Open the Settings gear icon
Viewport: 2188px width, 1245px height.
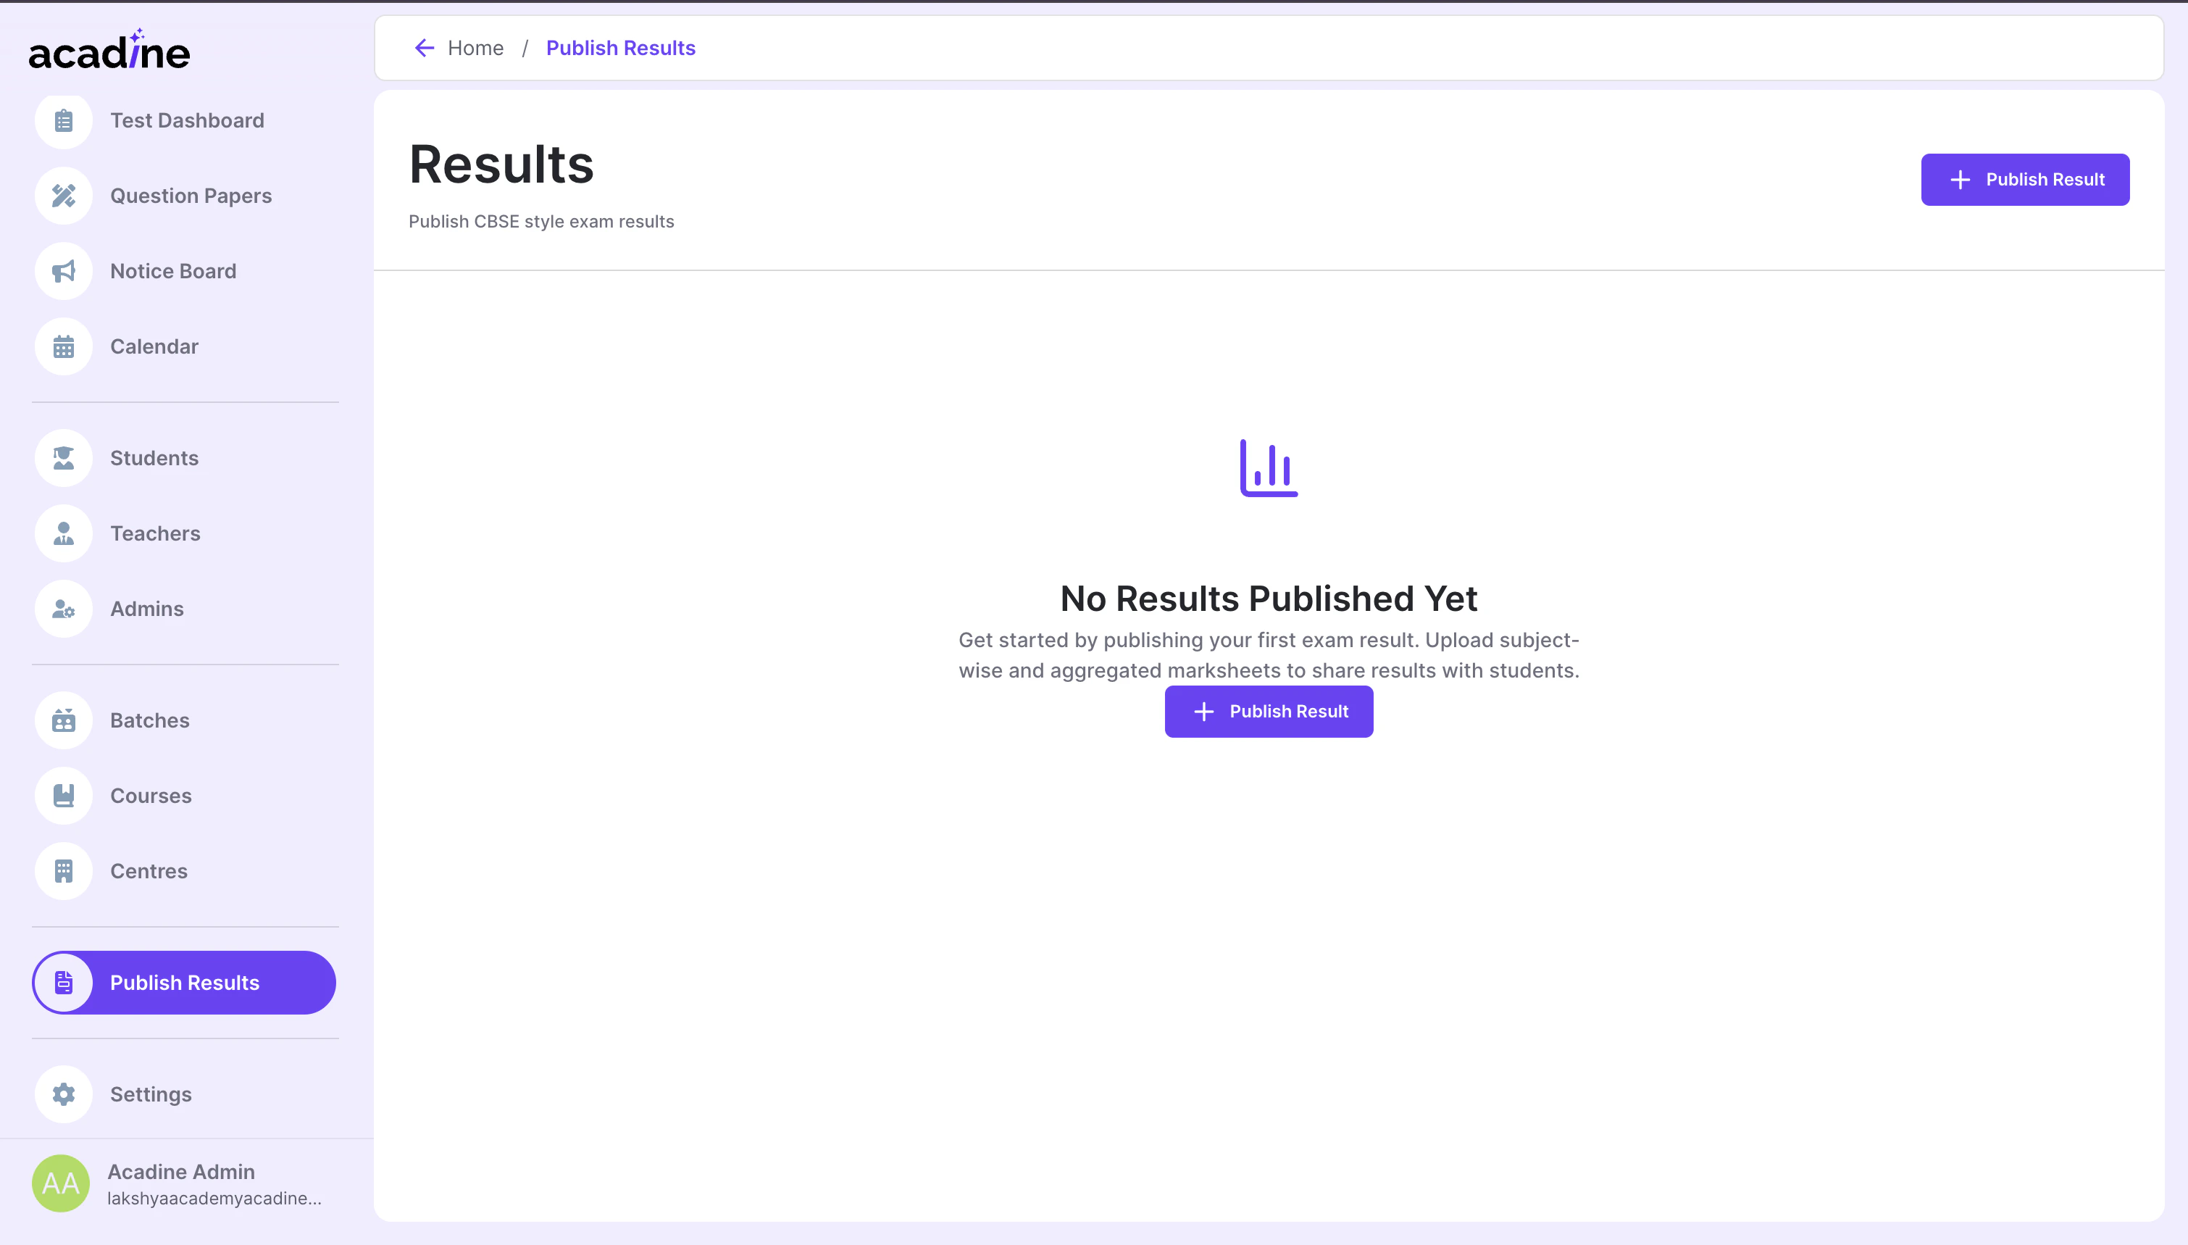pos(63,1094)
